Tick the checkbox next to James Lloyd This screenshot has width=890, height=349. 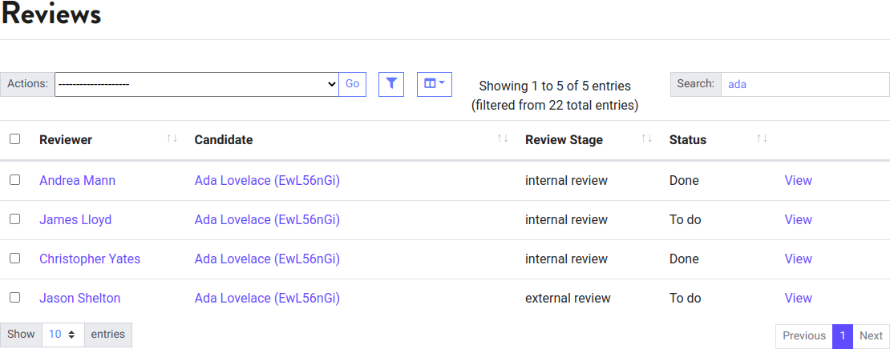15,219
